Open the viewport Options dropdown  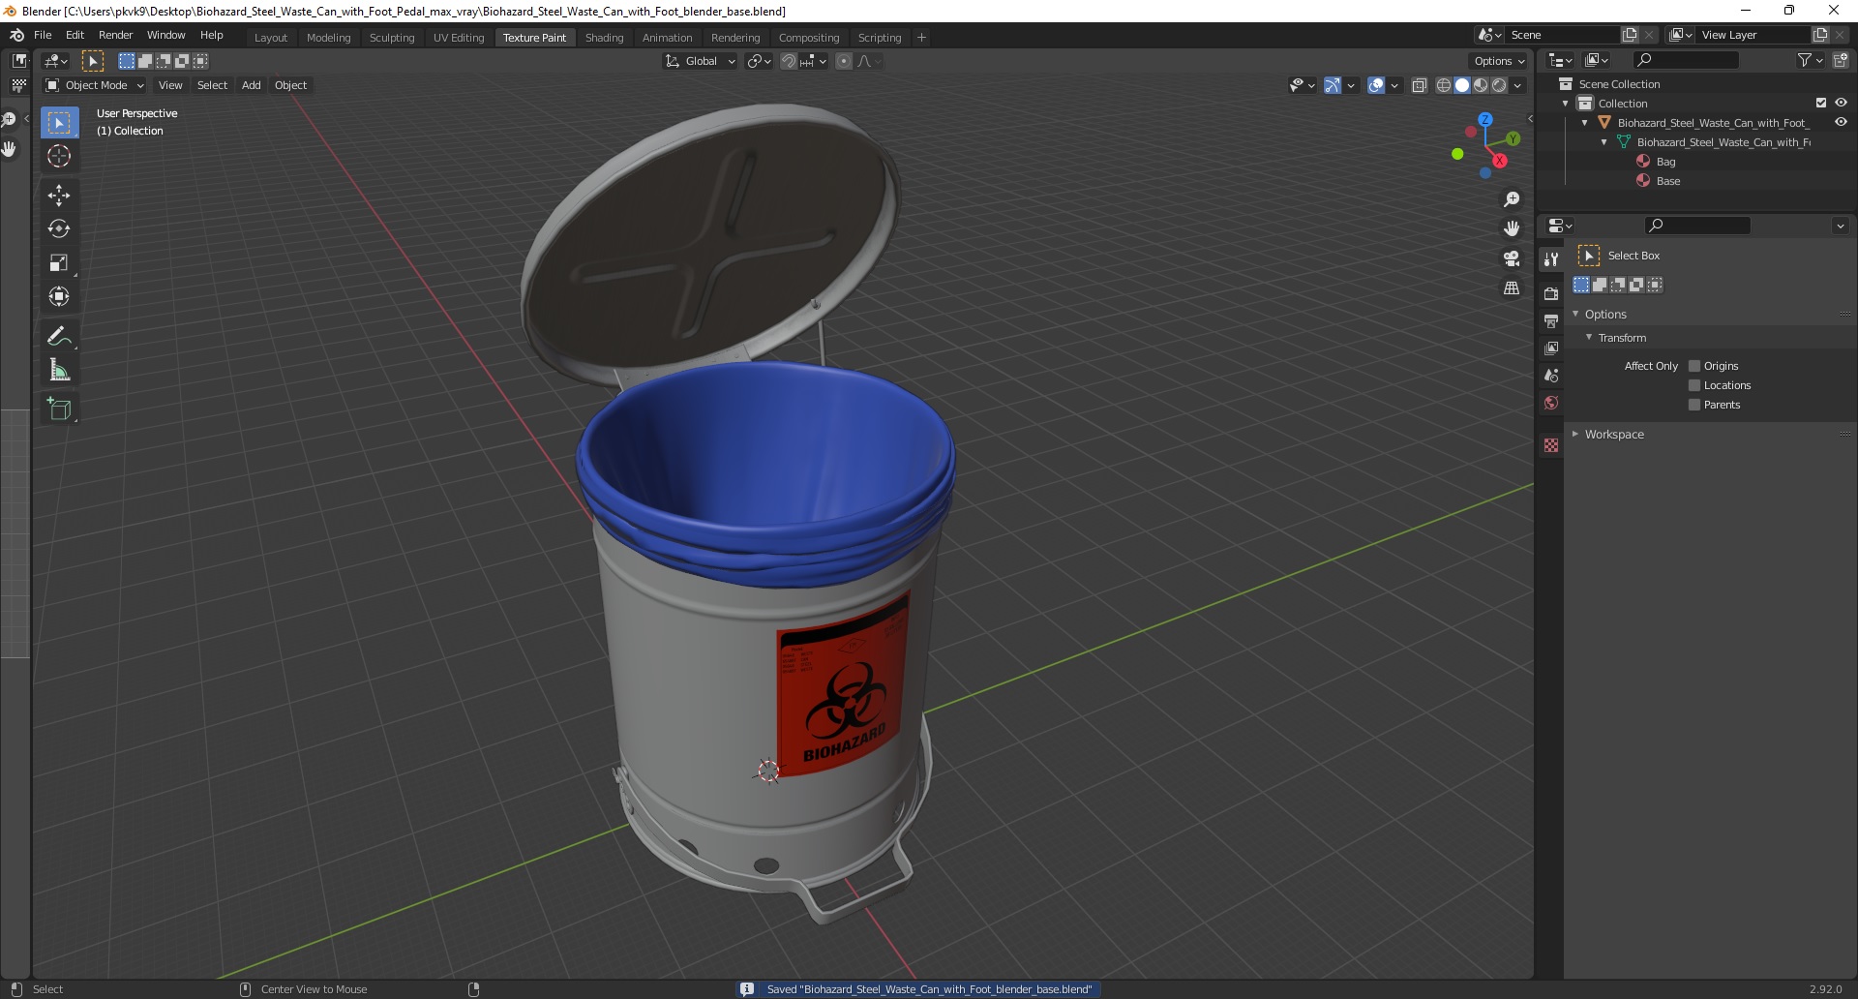pyautogui.click(x=1499, y=61)
